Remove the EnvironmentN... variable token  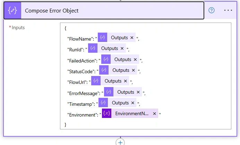coord(154,114)
